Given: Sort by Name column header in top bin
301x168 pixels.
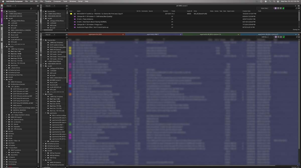Looking at the screenshot, I should tap(79, 11).
